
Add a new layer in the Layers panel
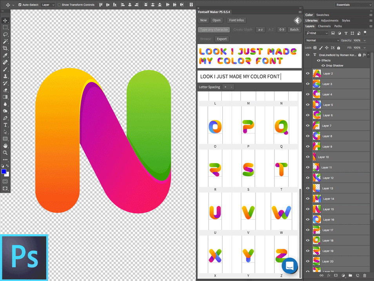pyautogui.click(x=357, y=276)
